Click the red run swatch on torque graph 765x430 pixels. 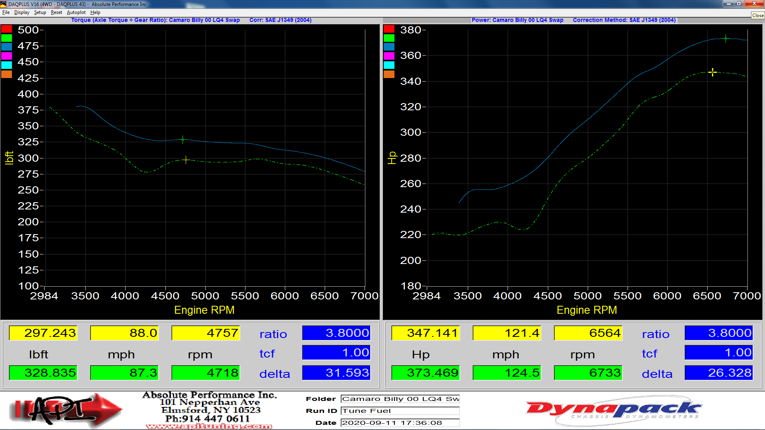click(x=6, y=29)
